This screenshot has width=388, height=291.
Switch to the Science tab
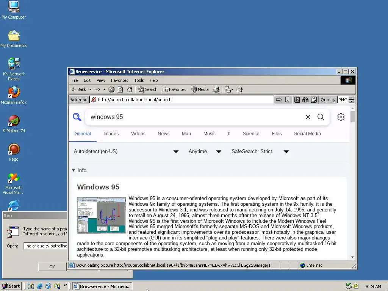(251, 134)
